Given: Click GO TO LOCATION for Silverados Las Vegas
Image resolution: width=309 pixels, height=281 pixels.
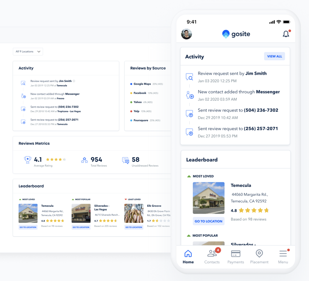Looking at the screenshot, I should point(81,227).
